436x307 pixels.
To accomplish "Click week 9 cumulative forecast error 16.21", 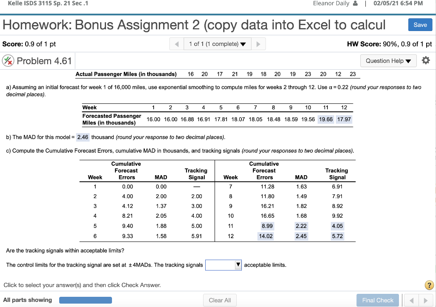I will click(x=267, y=206).
